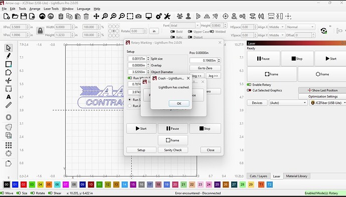Click the trash Delete icon in the toolbar

86,16
